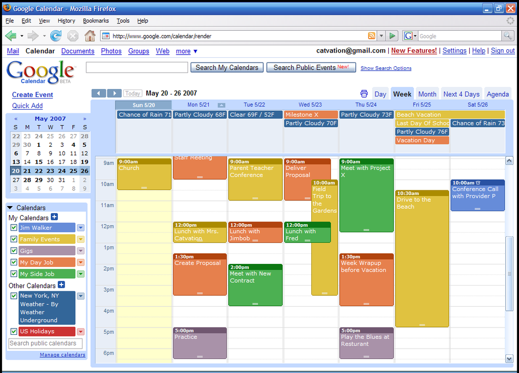Uncheck the Jim Walker calendar checkbox

tap(14, 227)
